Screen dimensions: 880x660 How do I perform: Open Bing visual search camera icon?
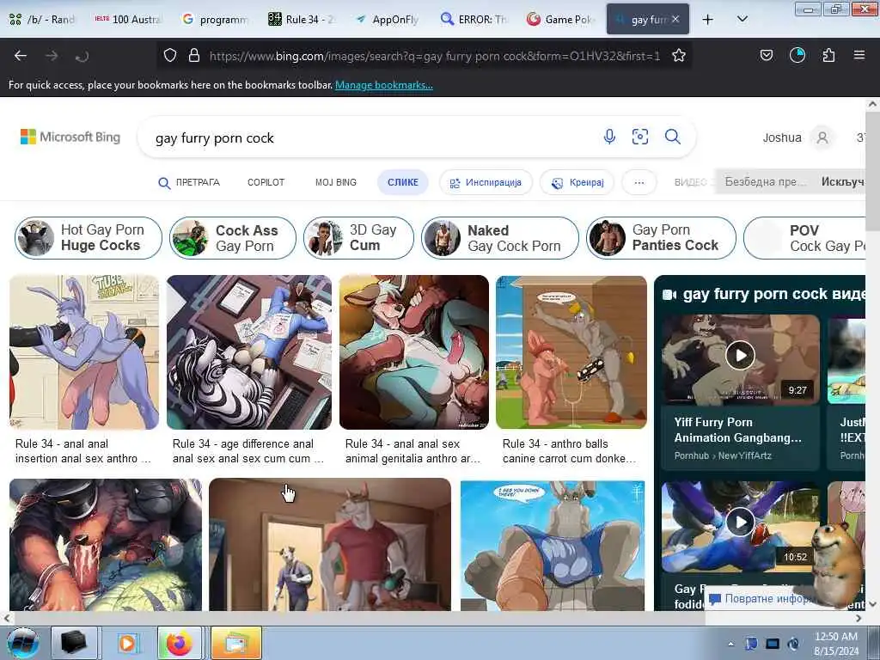coord(639,137)
